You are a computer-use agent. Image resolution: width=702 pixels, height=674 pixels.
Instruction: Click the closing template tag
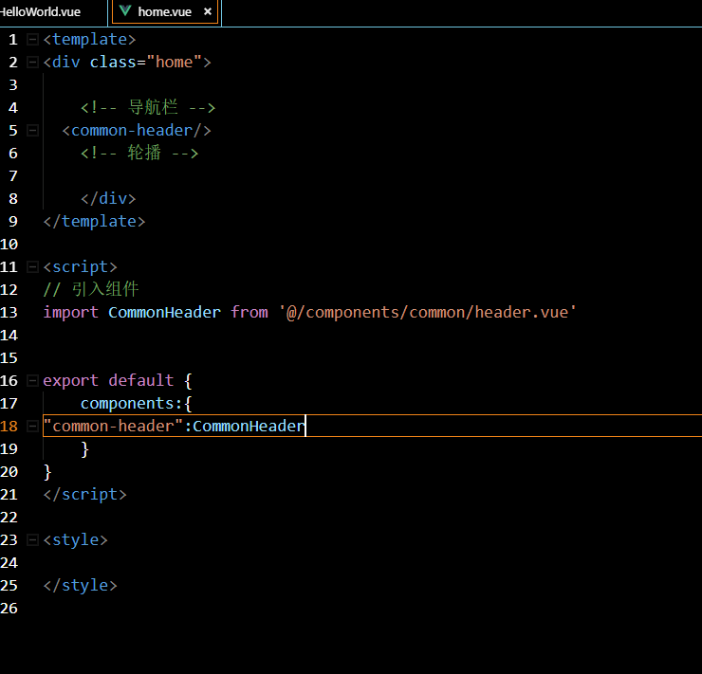(x=95, y=222)
